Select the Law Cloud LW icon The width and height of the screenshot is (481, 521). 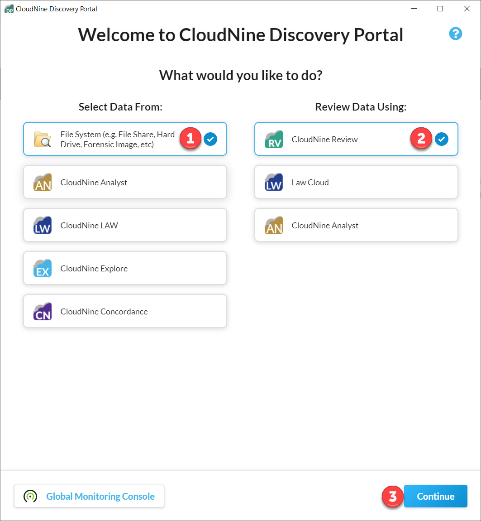tap(273, 182)
